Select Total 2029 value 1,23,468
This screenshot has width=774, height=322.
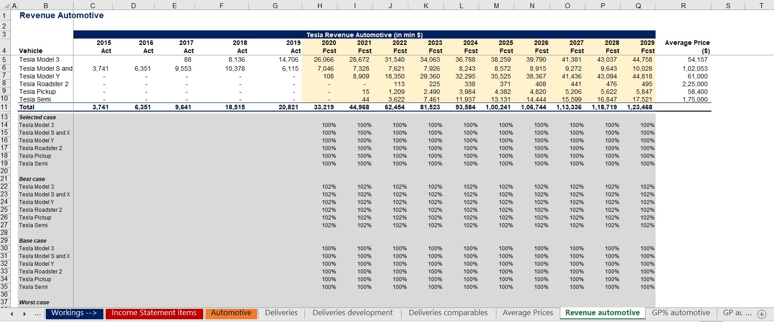[x=639, y=107]
